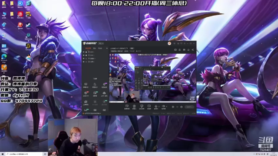278x156 pixels.
Task: Open the WeGame desktop shortcut
Action: tap(28, 47)
